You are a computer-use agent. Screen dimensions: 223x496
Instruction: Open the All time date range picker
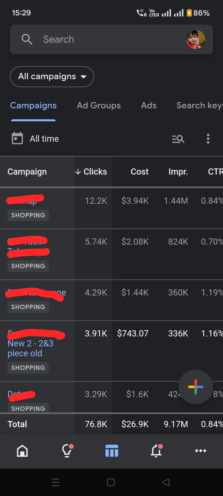pyautogui.click(x=44, y=139)
